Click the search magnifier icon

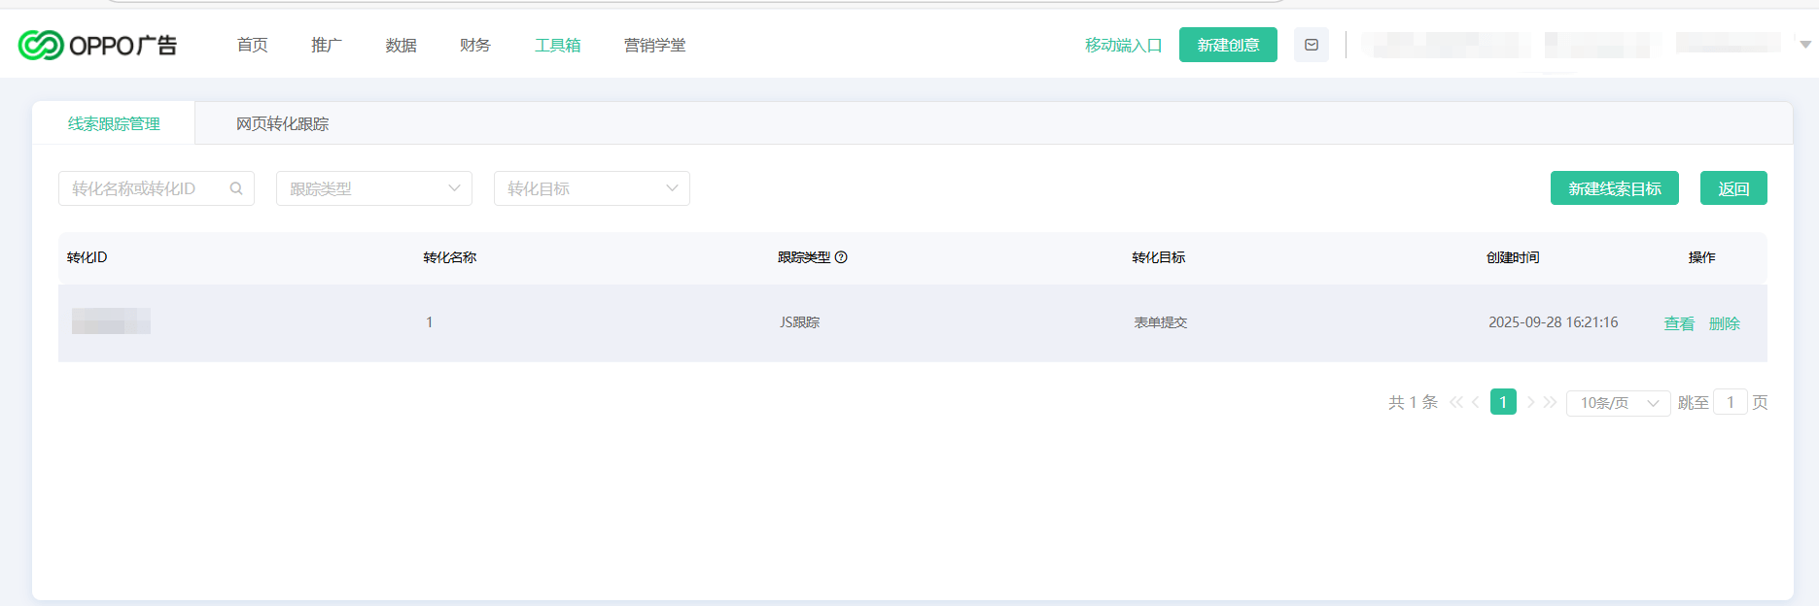[x=236, y=188]
